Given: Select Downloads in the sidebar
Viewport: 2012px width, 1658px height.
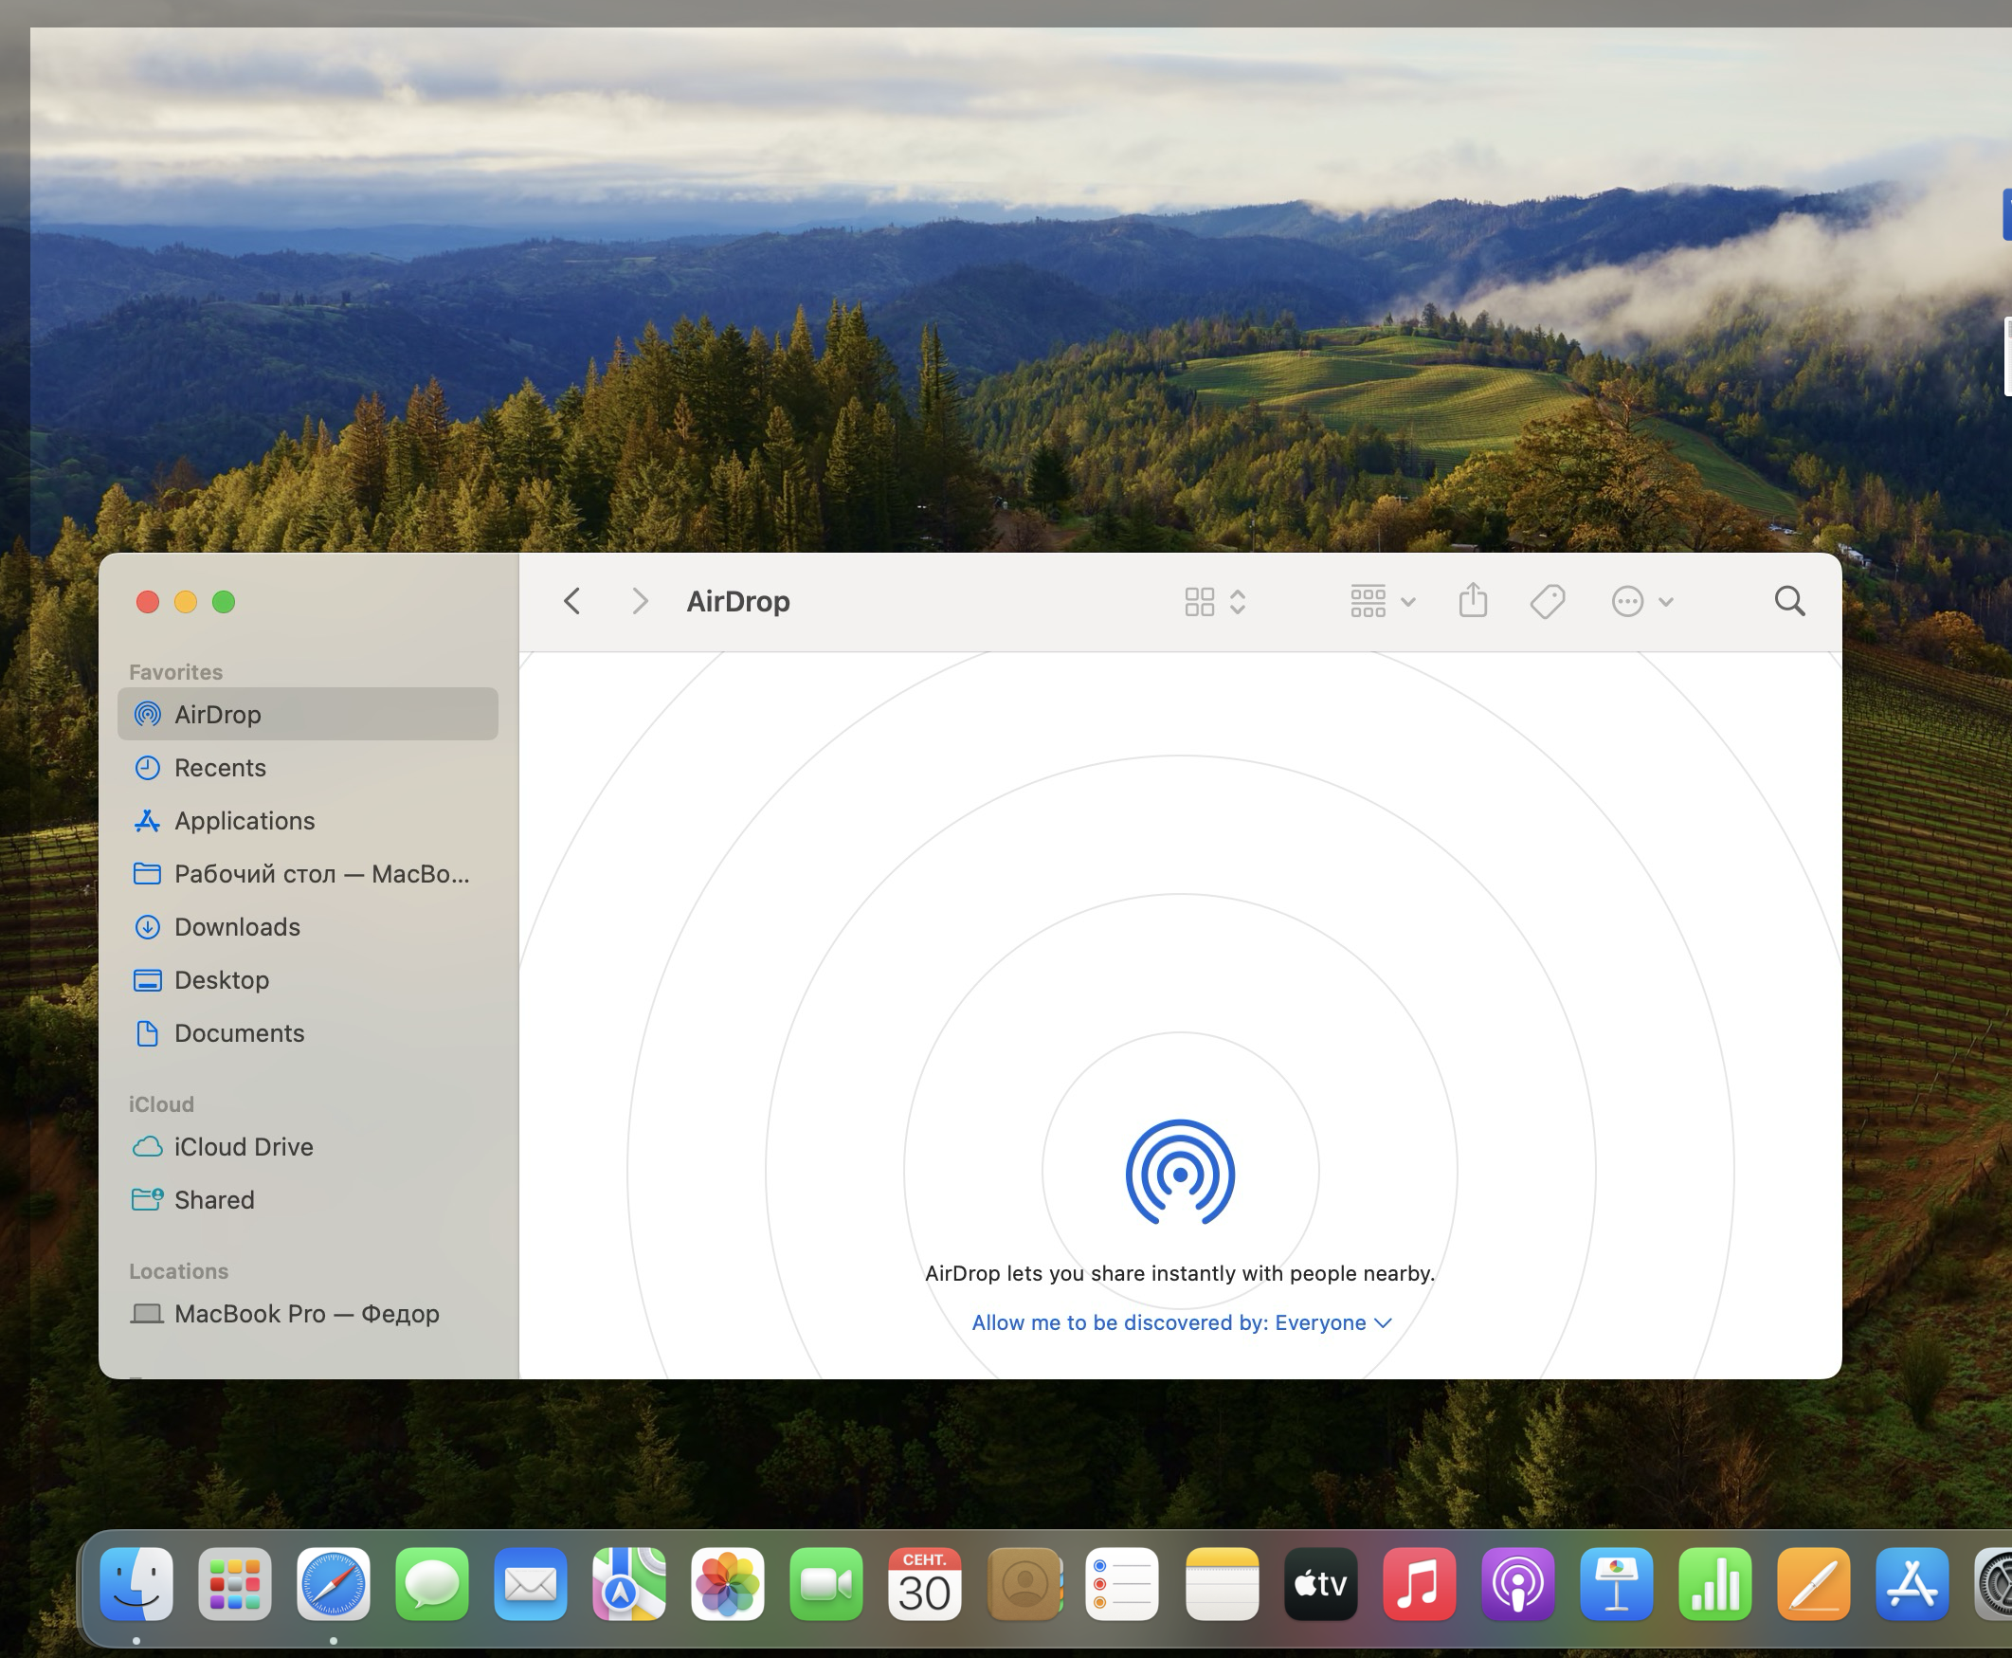Looking at the screenshot, I should [237, 926].
